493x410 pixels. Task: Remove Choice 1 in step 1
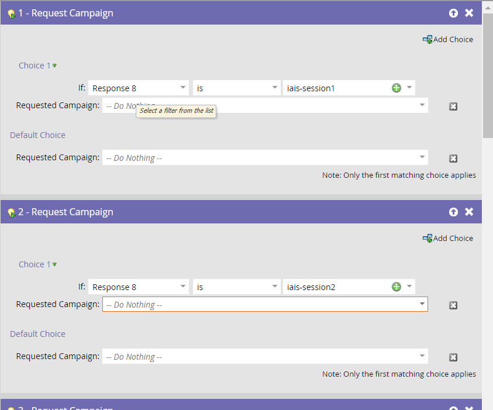point(453,106)
